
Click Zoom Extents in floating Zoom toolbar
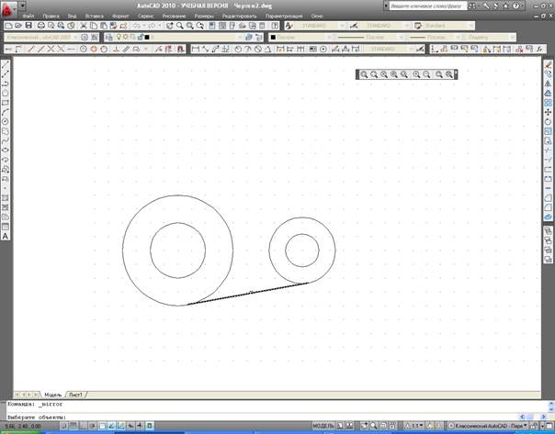tap(449, 74)
